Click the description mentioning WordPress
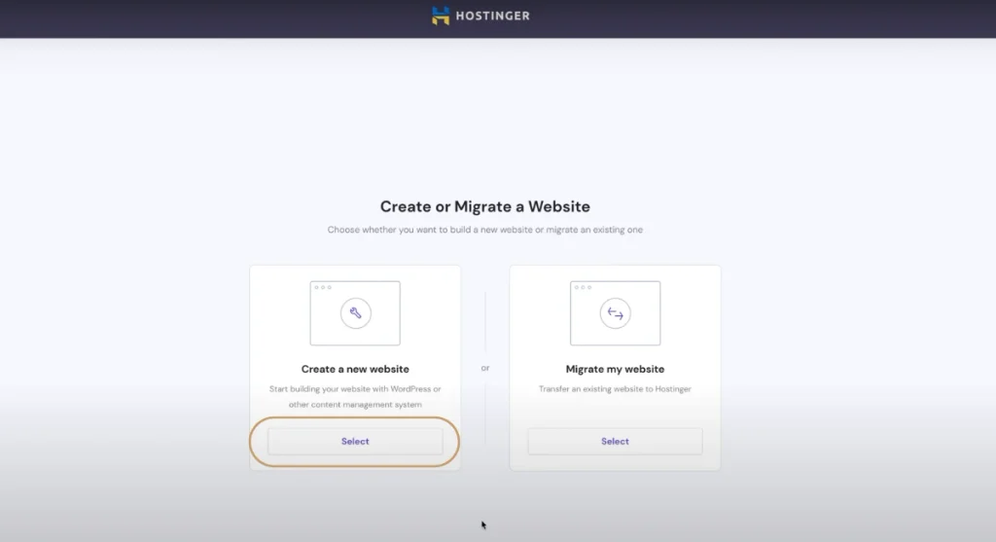The width and height of the screenshot is (996, 542). click(x=355, y=396)
